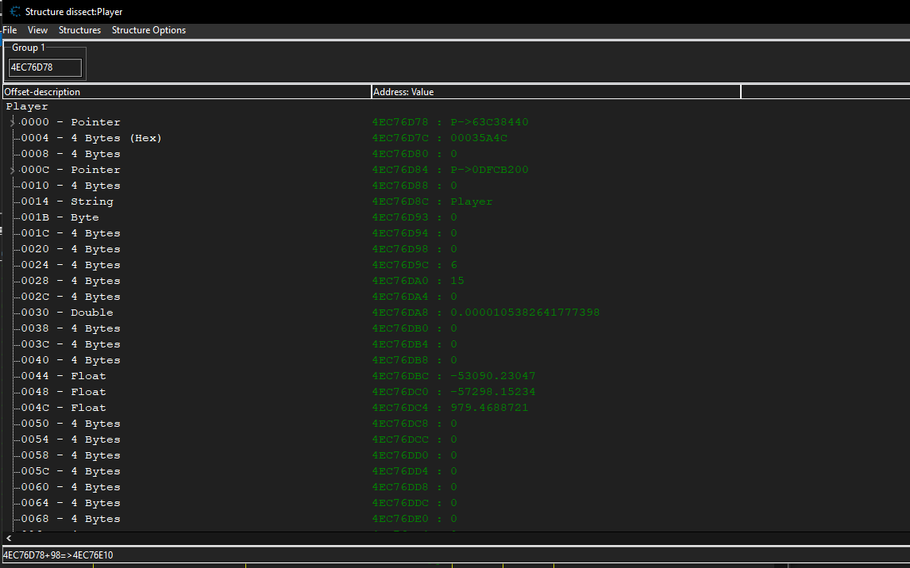910x568 pixels.
Task: Click float value 979.4688721
Action: (489, 408)
